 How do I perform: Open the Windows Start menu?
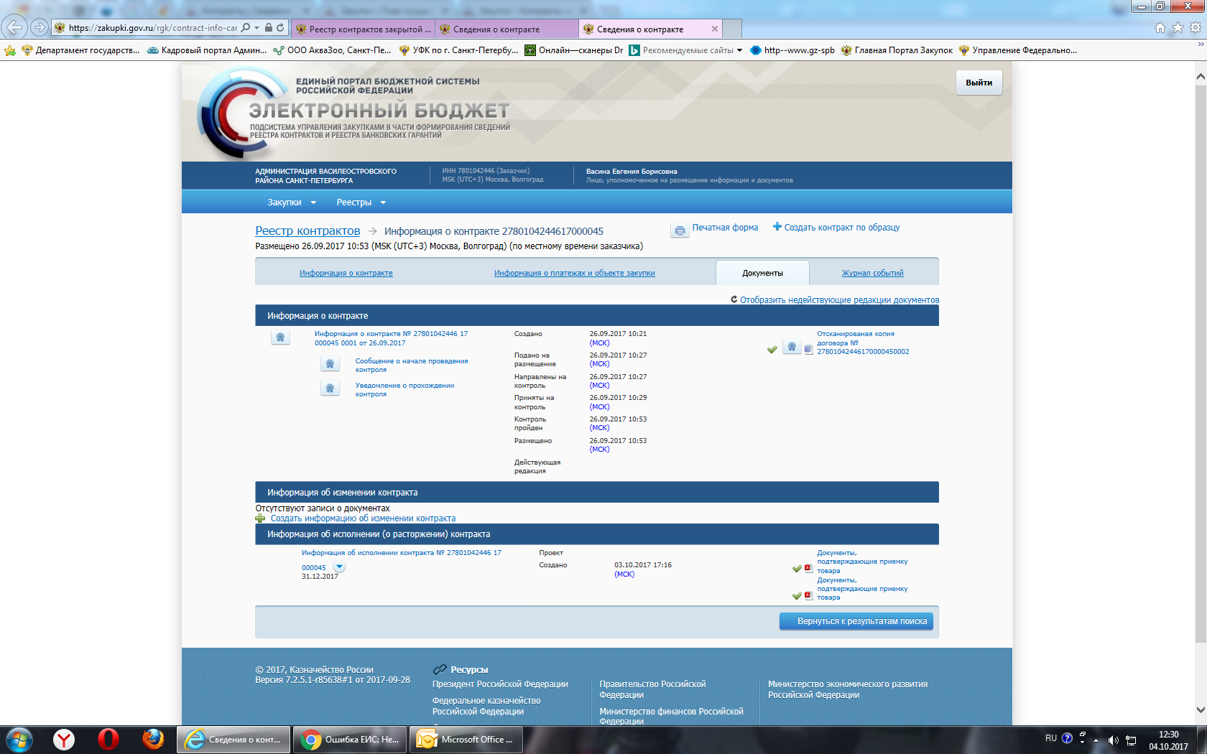tap(19, 740)
